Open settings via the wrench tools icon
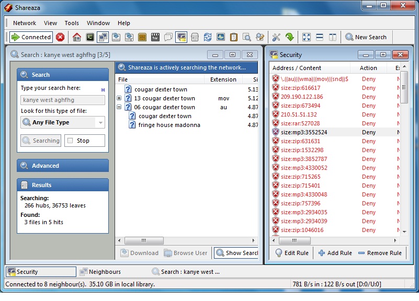Viewport: 419px width, 301px height. (x=276, y=37)
